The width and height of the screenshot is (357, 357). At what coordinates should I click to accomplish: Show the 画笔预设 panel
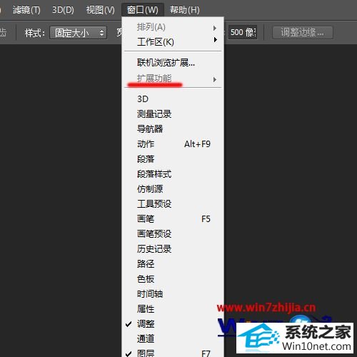tap(173, 234)
